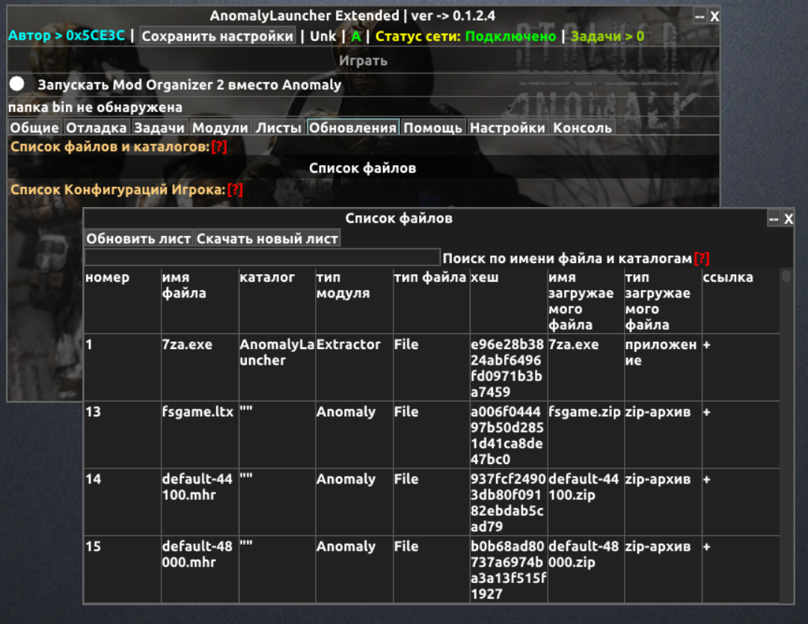808x624 pixels.
Task: Minimize the AnomalyLauncher Extended main window
Action: (x=700, y=16)
